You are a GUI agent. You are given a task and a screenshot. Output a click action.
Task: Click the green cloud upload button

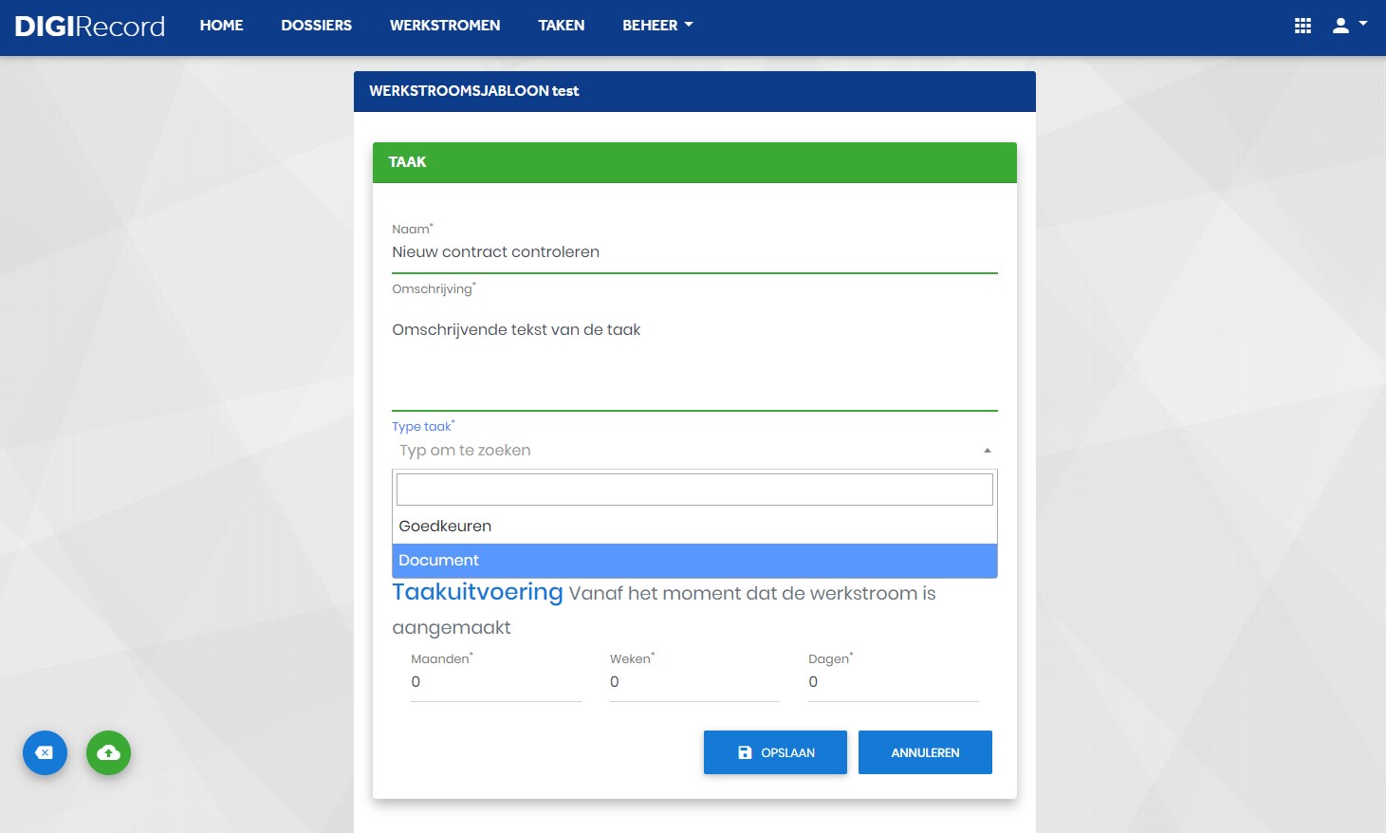(108, 752)
